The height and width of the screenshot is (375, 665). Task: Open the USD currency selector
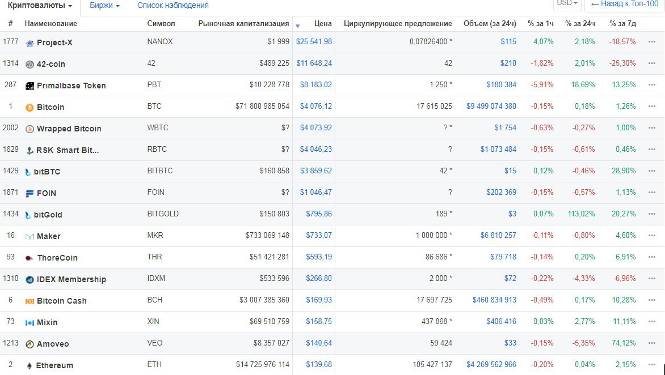pyautogui.click(x=567, y=3)
